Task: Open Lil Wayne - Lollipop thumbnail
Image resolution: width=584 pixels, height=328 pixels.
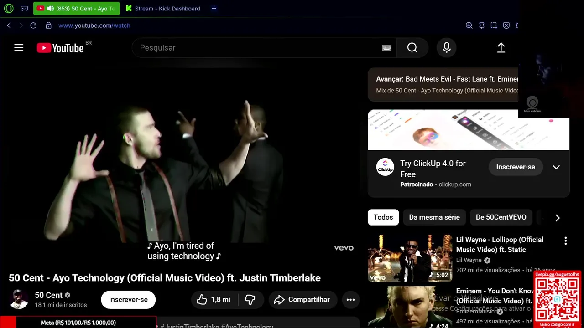Action: click(410, 258)
